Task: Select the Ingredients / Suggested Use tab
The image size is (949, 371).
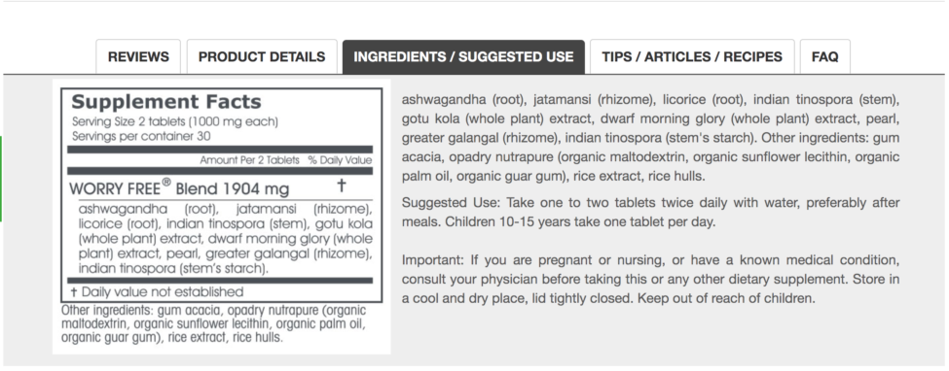Action: (463, 56)
